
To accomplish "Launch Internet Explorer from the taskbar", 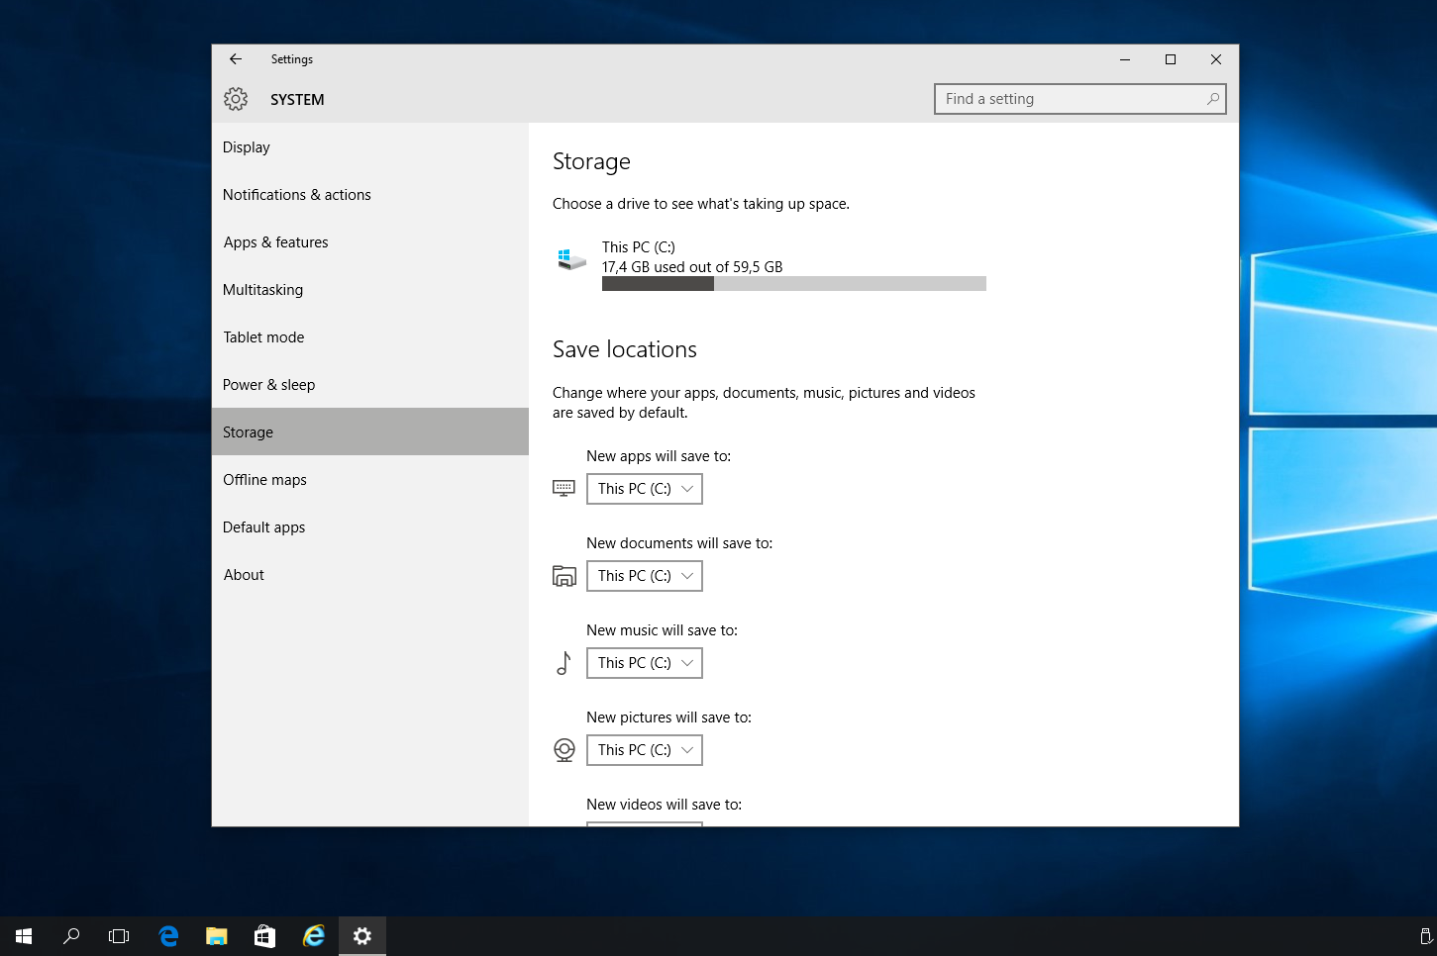I will (313, 935).
